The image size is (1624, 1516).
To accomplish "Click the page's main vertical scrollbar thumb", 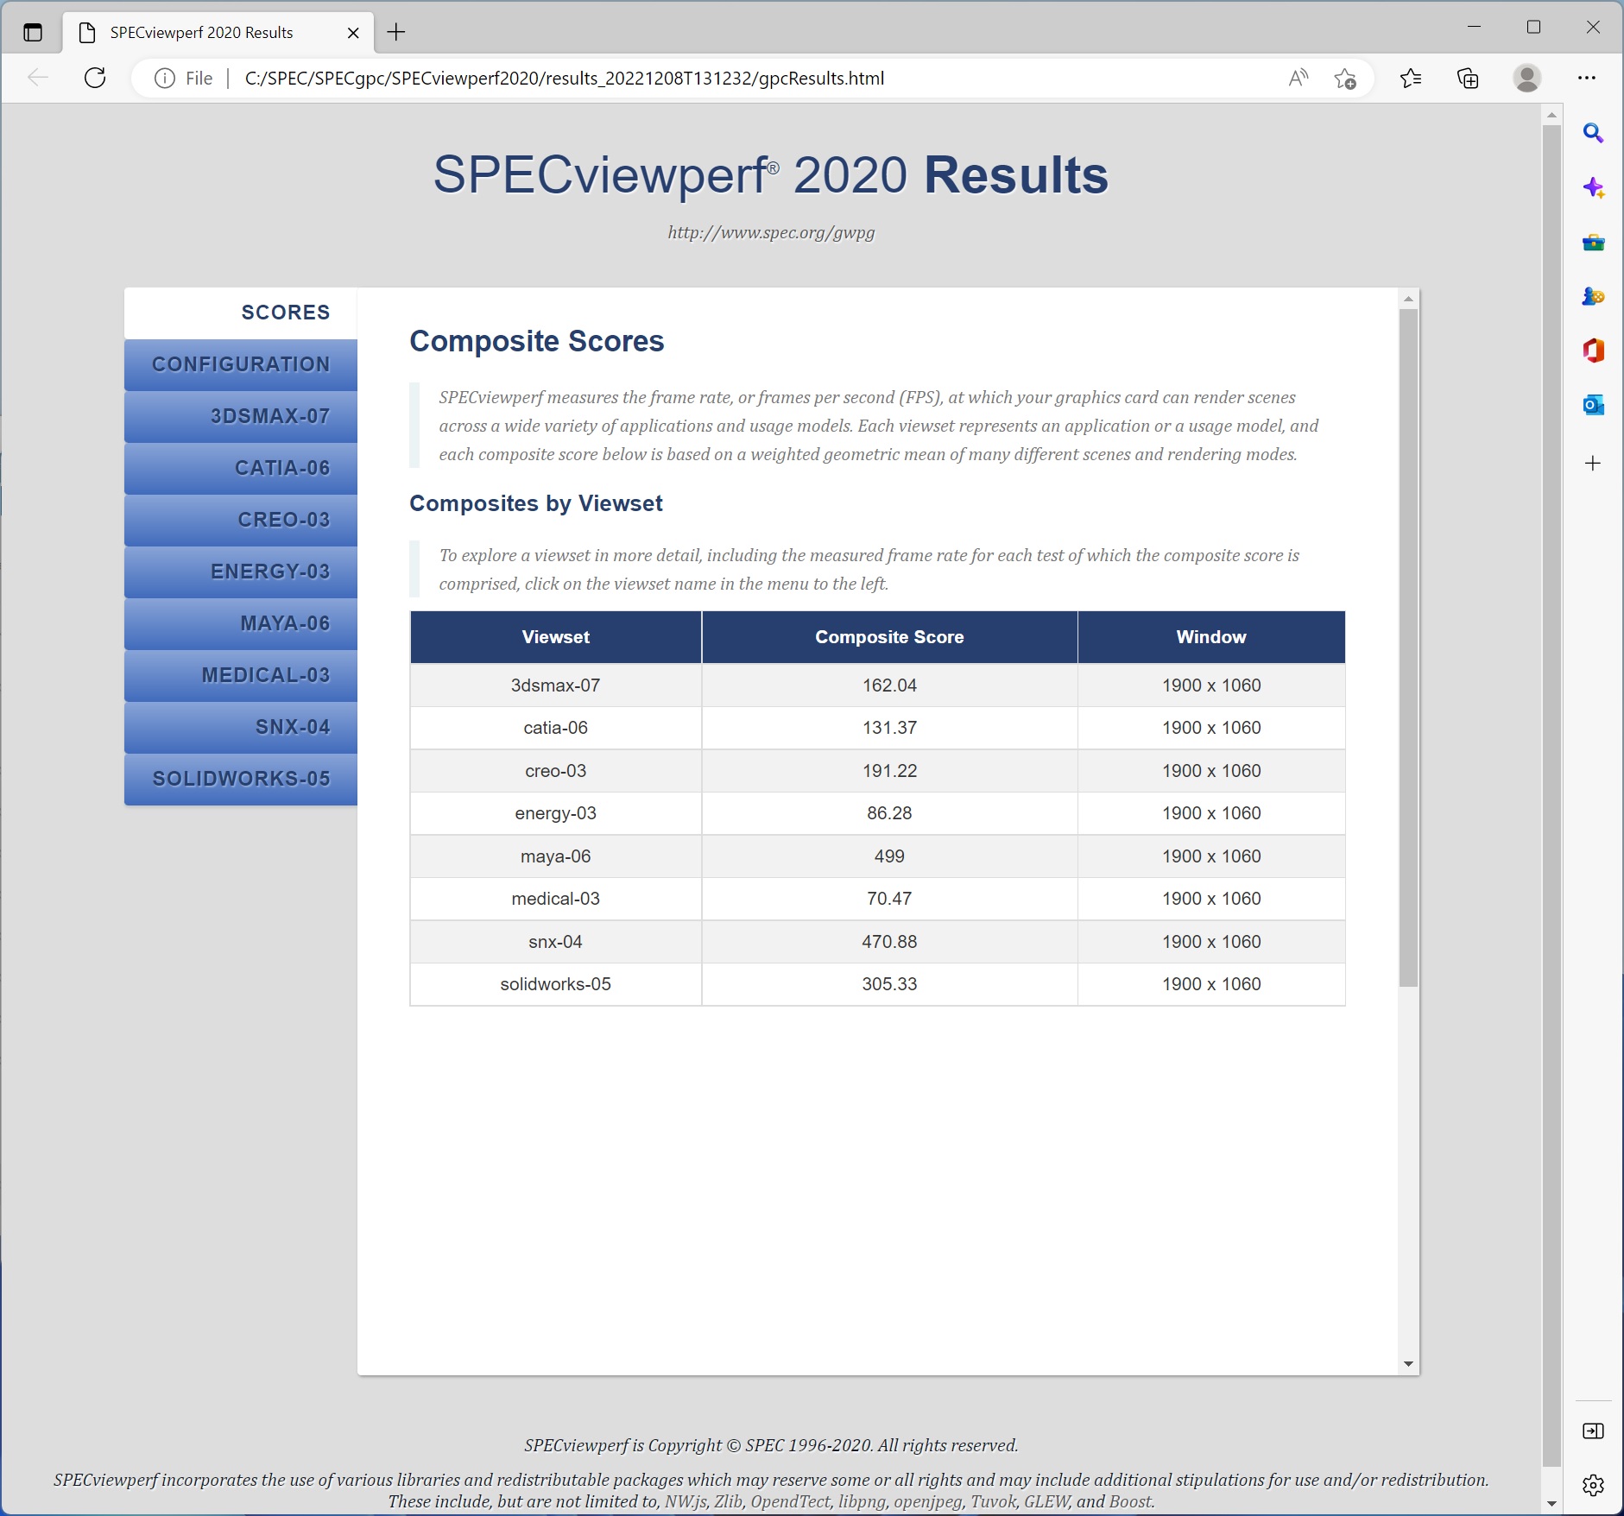I will [x=1551, y=794].
